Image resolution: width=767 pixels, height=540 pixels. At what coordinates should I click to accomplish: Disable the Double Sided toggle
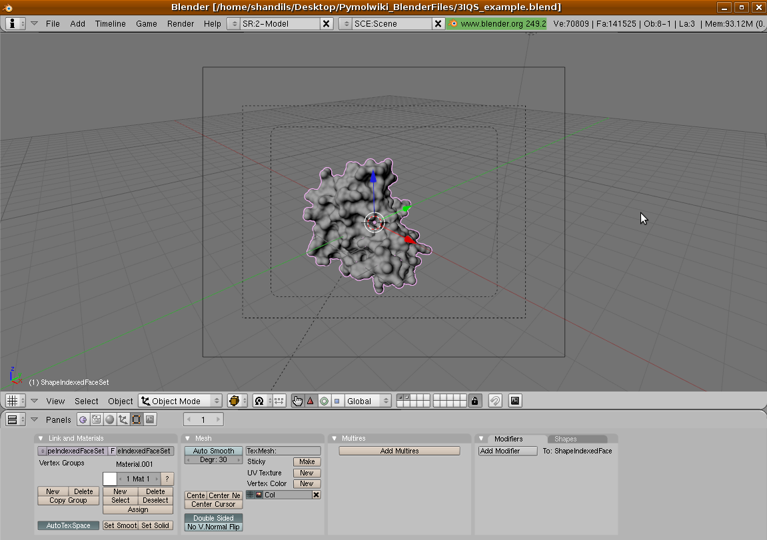[213, 518]
